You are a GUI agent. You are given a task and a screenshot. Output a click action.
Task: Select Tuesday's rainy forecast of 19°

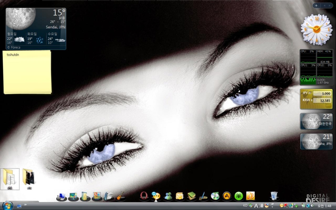coord(36,38)
